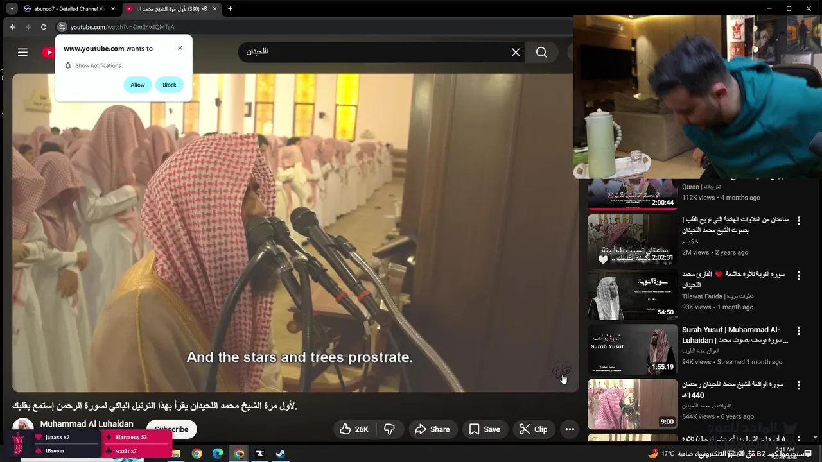Click the YouTube logo icon
822x462 pixels.
(x=48, y=53)
